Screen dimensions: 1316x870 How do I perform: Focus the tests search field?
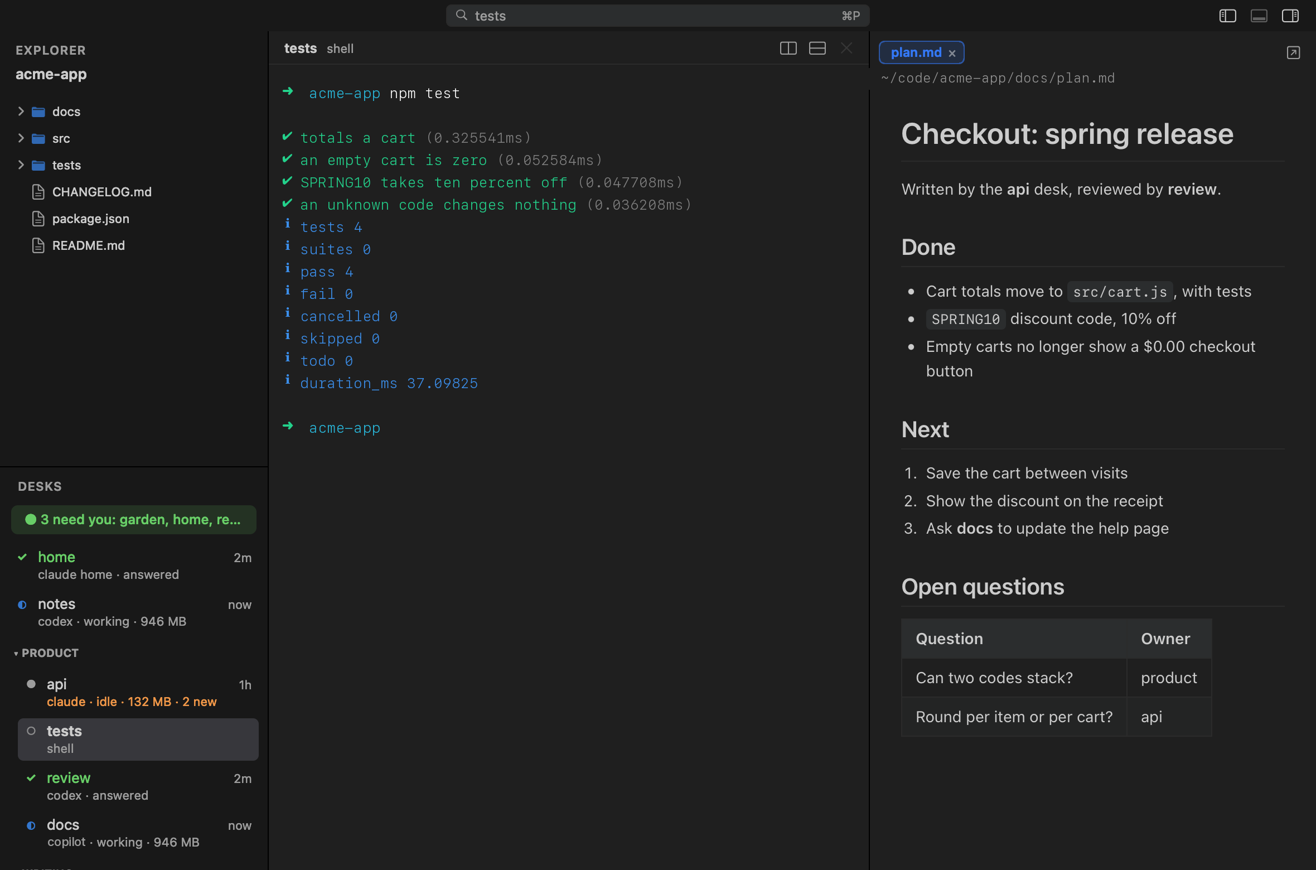click(657, 16)
